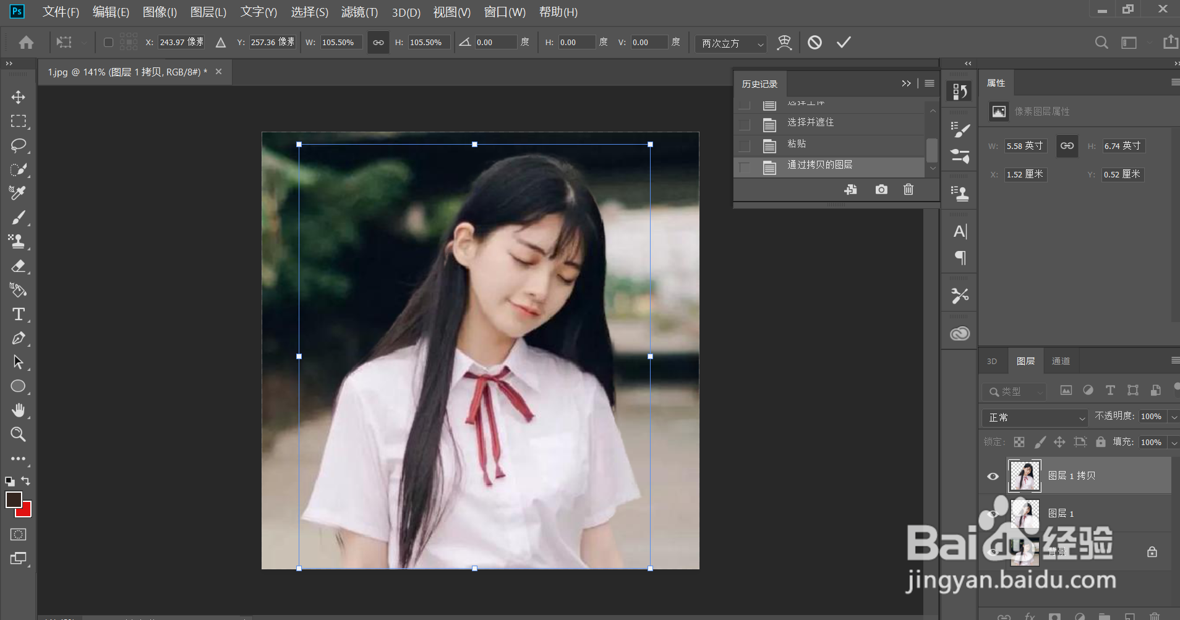The height and width of the screenshot is (620, 1180).
Task: Open the 图像(I) menu
Action: 160,12
